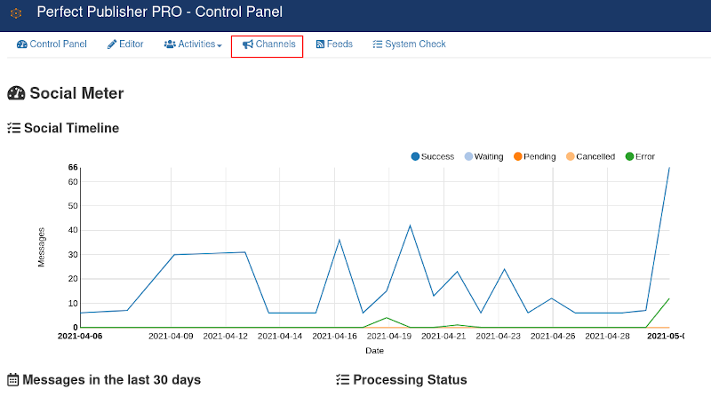The width and height of the screenshot is (711, 397).
Task: Click the 2021-04-14 date axis label
Action: (x=280, y=337)
